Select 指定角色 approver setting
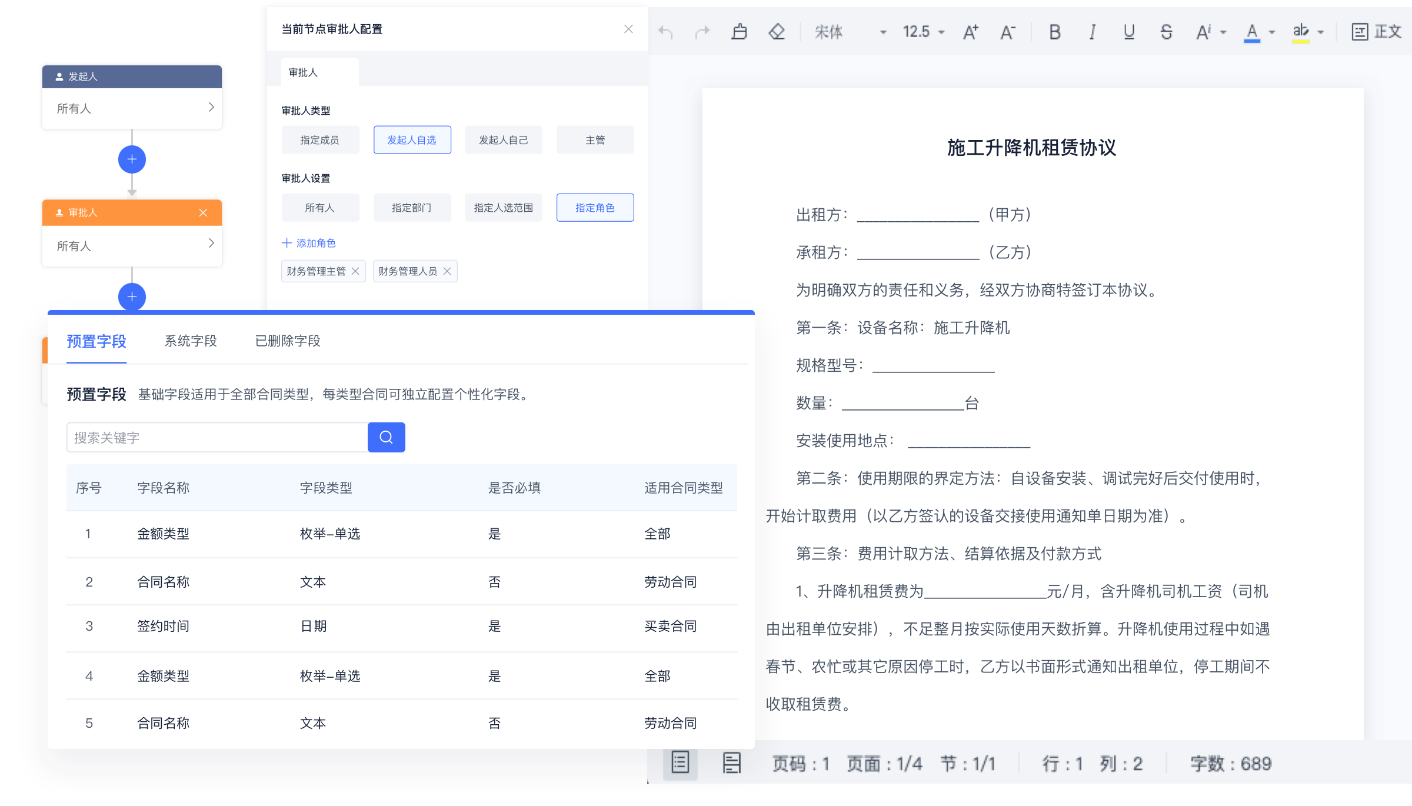The image size is (1412, 806). [595, 208]
